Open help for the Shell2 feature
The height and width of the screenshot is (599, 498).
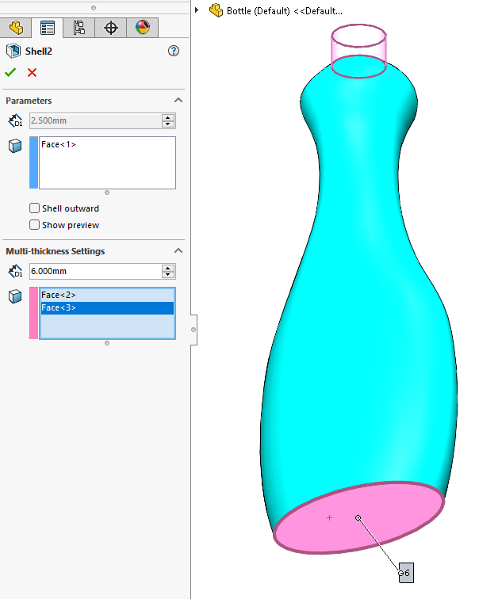coord(174,51)
